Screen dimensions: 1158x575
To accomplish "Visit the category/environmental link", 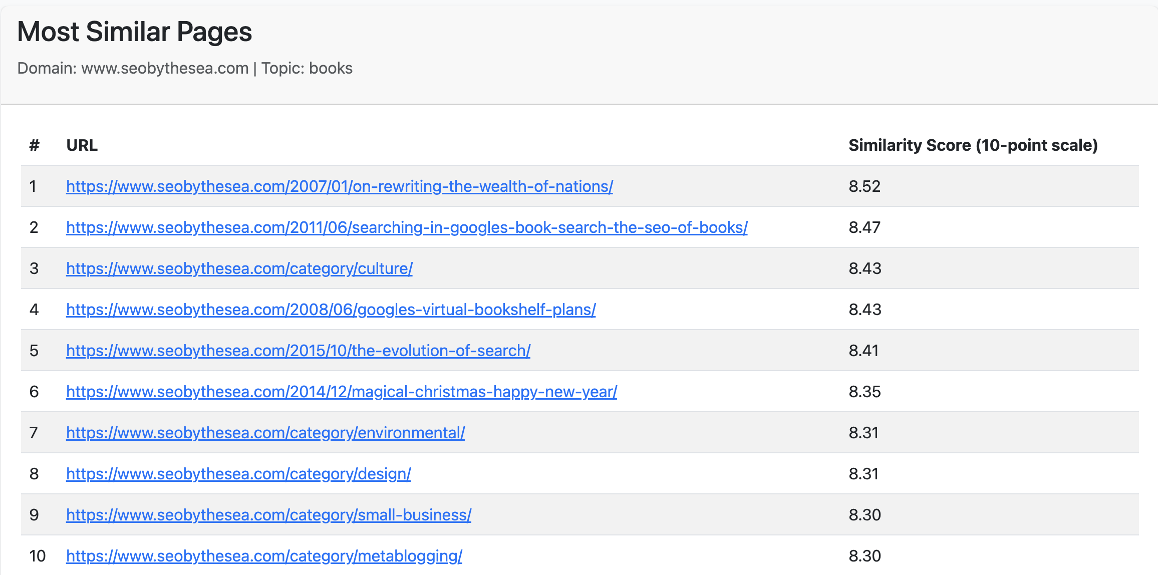I will 265,433.
